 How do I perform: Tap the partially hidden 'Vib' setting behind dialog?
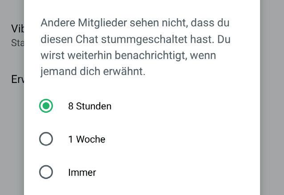point(17,29)
